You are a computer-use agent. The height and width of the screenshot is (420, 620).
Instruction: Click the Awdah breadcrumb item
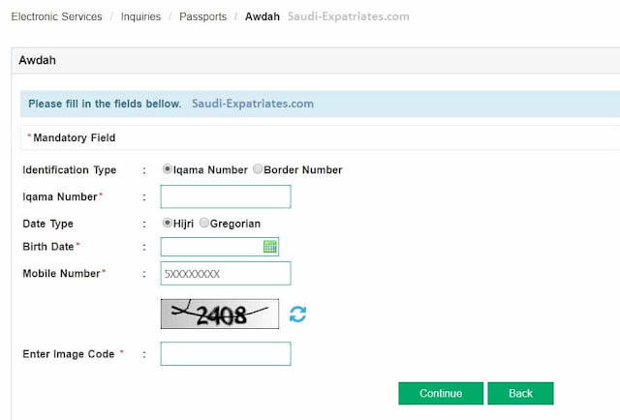point(263,16)
